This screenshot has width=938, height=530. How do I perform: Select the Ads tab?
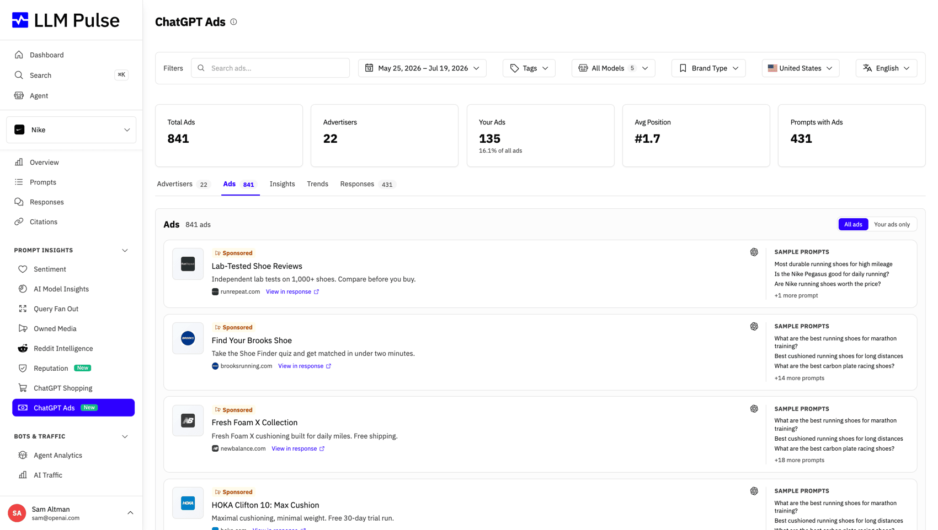click(x=240, y=184)
